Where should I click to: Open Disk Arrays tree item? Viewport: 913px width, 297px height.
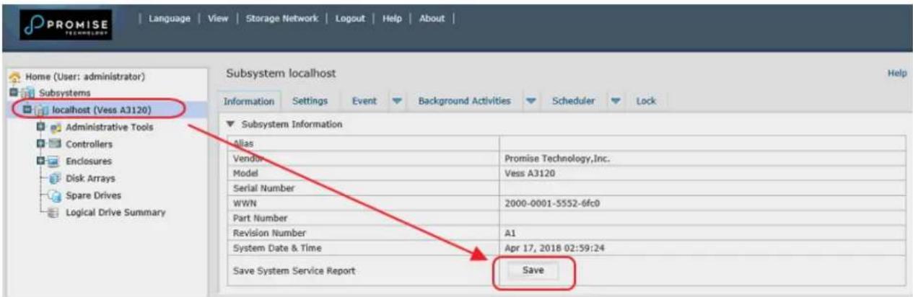coord(90,178)
